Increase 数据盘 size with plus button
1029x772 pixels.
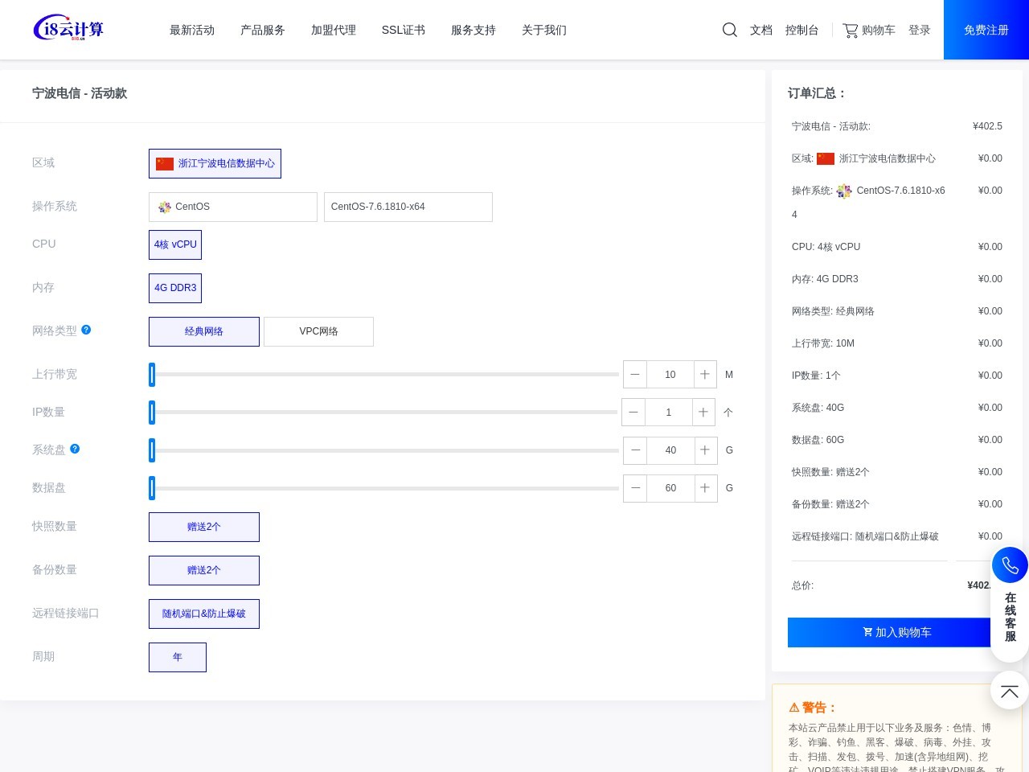tap(705, 487)
